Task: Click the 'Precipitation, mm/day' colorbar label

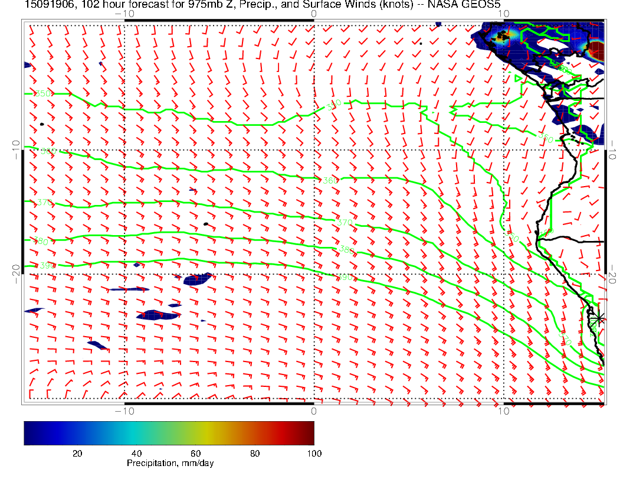Action: [170, 463]
